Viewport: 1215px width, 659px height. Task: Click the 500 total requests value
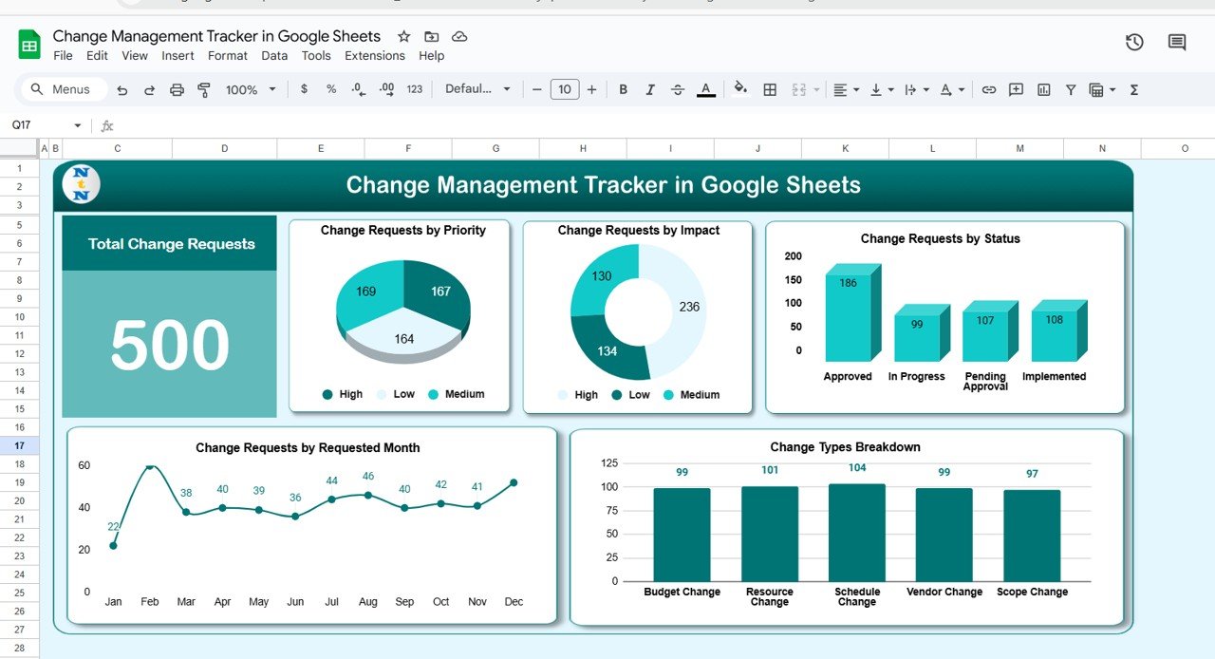tap(170, 345)
